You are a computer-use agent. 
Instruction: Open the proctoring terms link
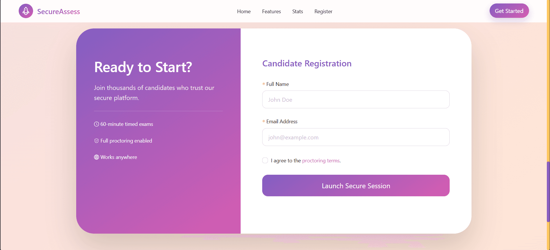tap(321, 161)
